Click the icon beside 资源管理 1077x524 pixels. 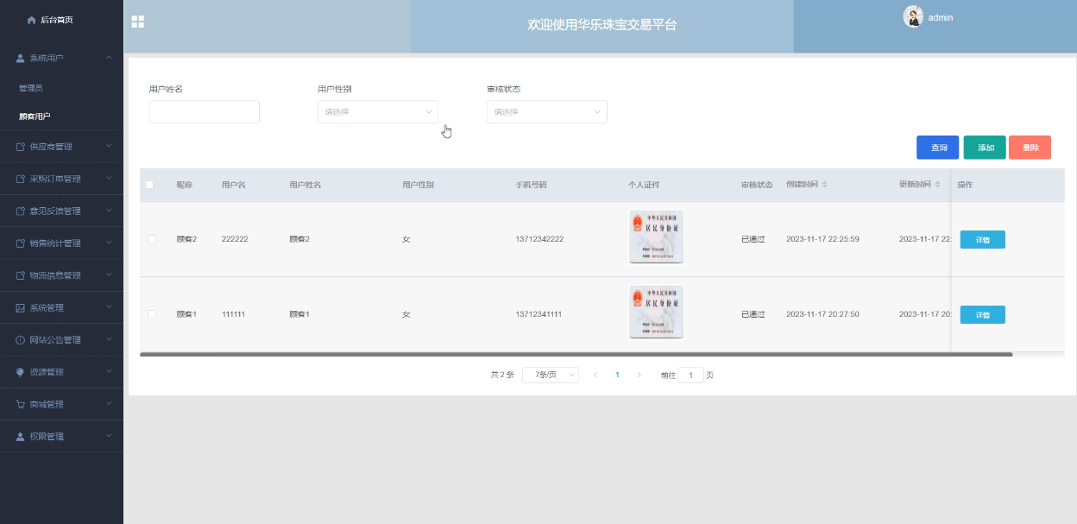[x=21, y=372]
